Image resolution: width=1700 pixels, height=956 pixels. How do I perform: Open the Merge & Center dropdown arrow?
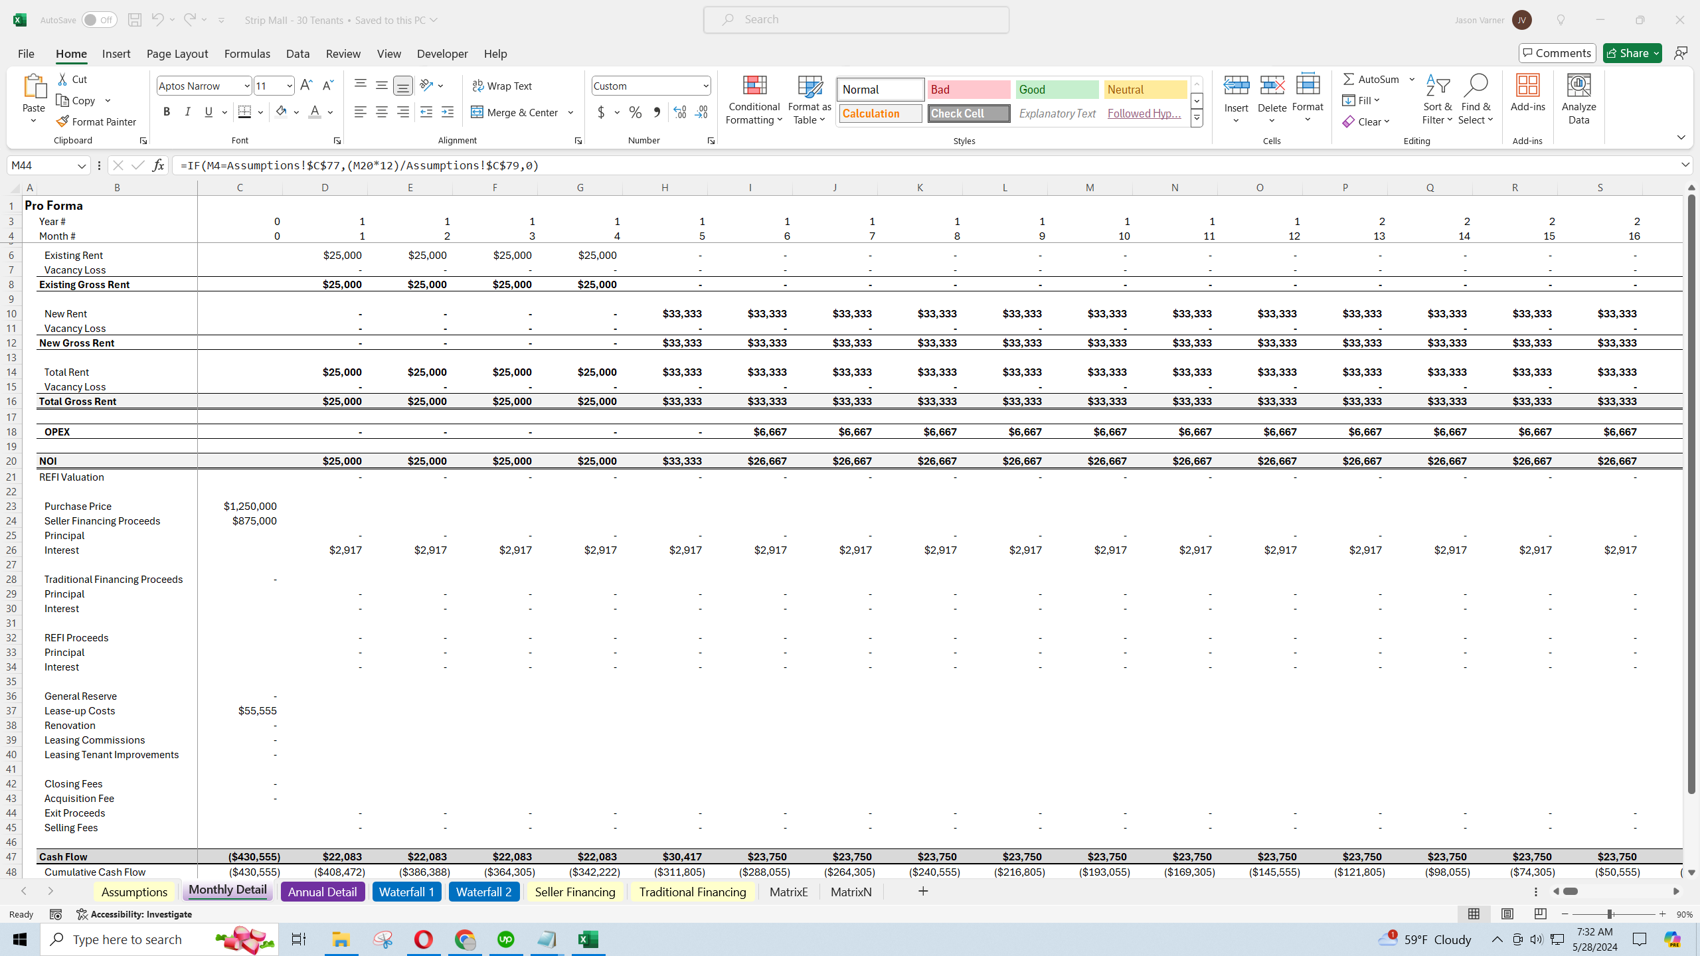tap(571, 112)
